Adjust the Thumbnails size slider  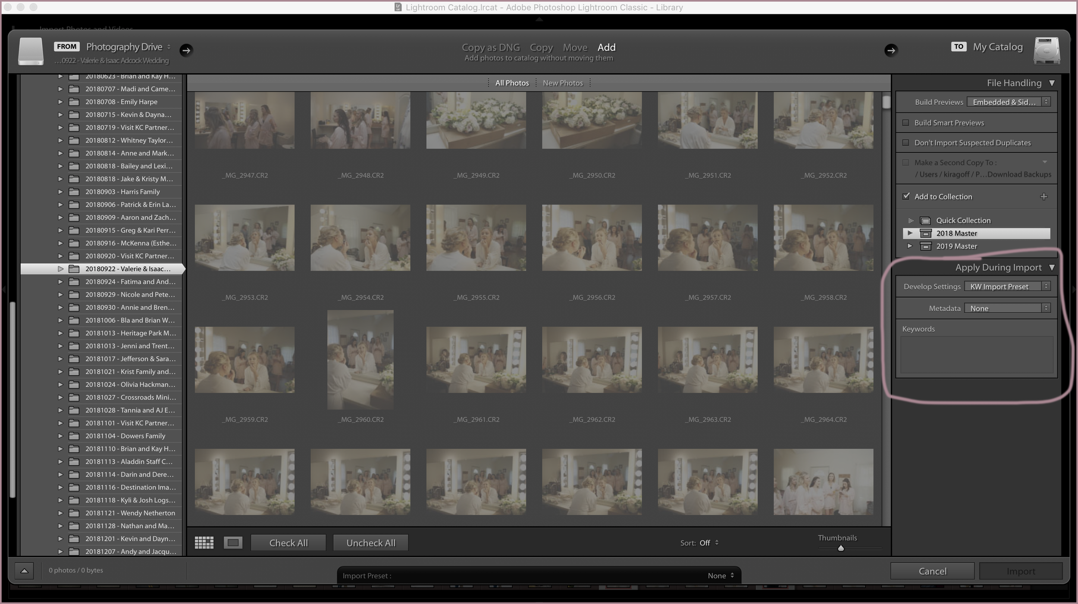(x=840, y=548)
